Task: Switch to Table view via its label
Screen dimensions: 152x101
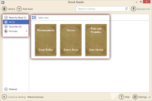Action: pos(43,18)
